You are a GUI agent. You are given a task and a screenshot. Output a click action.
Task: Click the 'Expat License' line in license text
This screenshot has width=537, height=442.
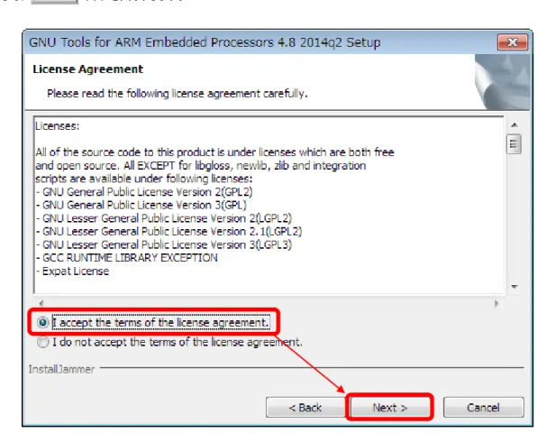click(x=73, y=272)
